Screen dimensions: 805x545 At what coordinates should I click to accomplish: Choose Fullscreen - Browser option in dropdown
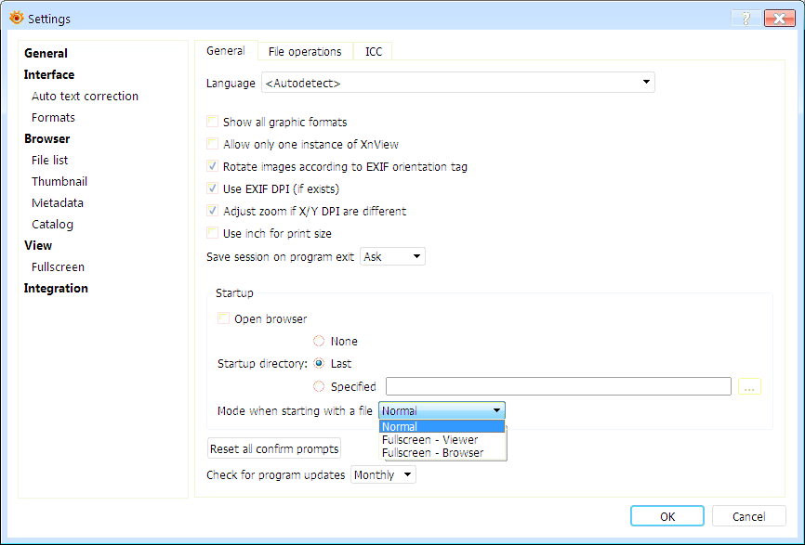432,452
